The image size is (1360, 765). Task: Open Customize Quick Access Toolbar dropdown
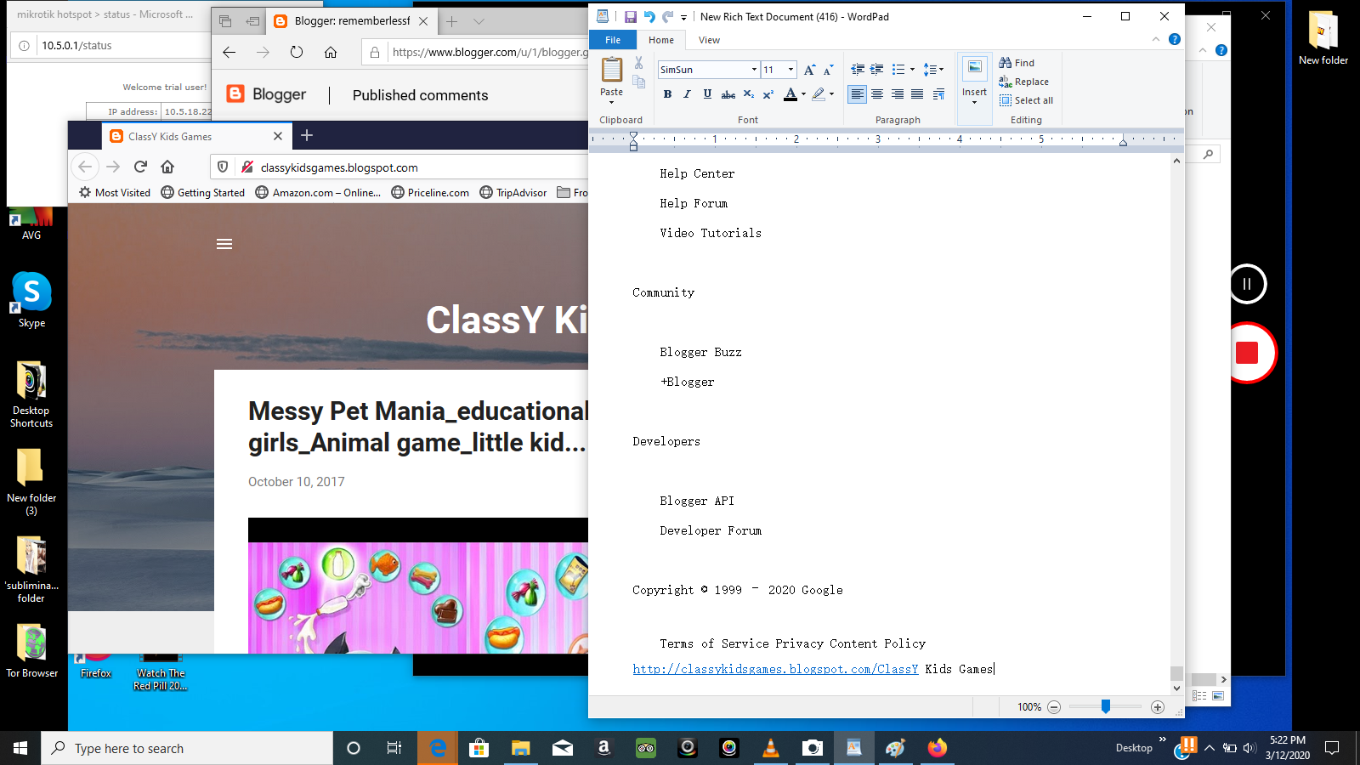coord(683,17)
